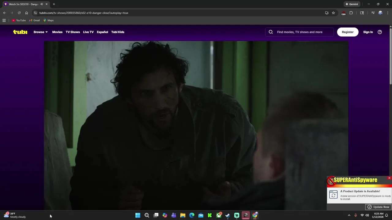Open the weather widget showing 38°F

pyautogui.click(x=15, y=215)
